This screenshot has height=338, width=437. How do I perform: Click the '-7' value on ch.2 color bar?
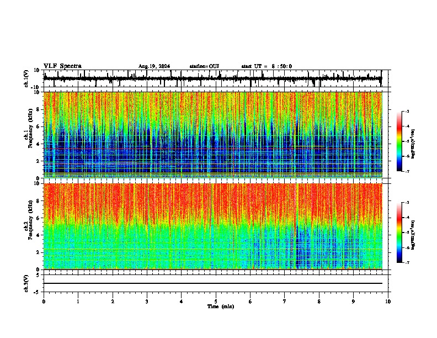point(407,263)
